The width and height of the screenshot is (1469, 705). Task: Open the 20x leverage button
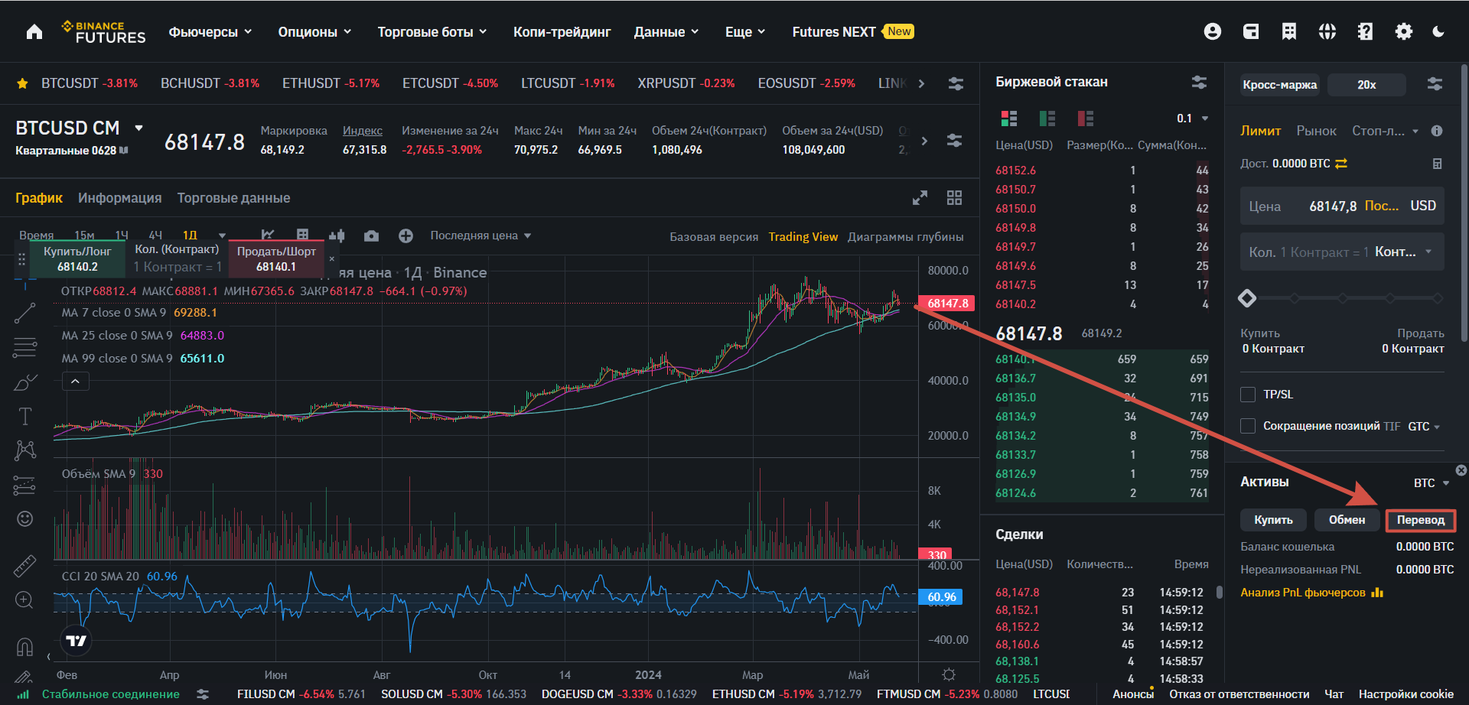(x=1366, y=84)
